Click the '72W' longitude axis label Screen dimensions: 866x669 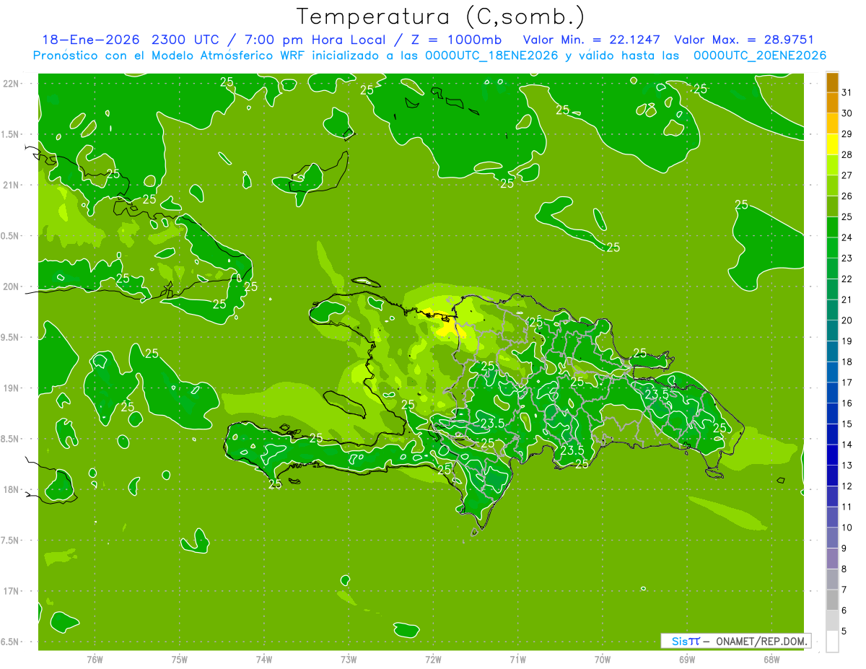[x=433, y=660]
